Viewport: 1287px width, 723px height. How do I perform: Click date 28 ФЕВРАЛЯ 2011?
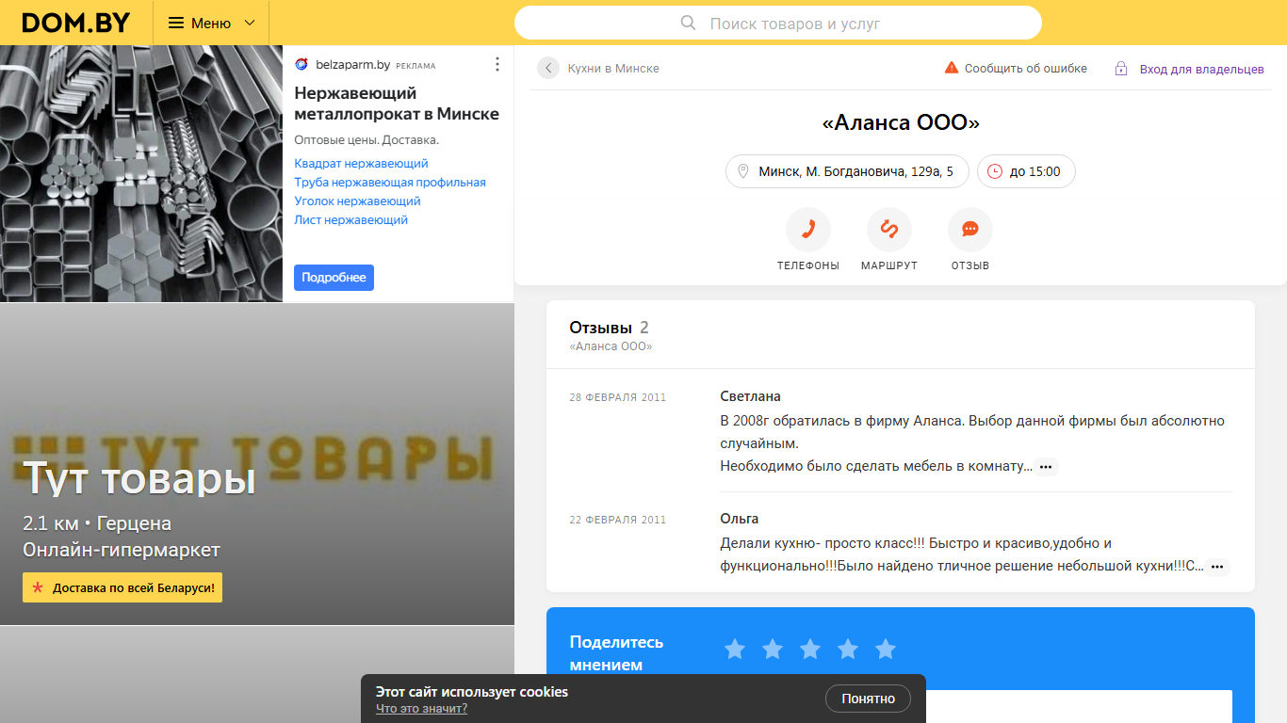[x=617, y=397]
